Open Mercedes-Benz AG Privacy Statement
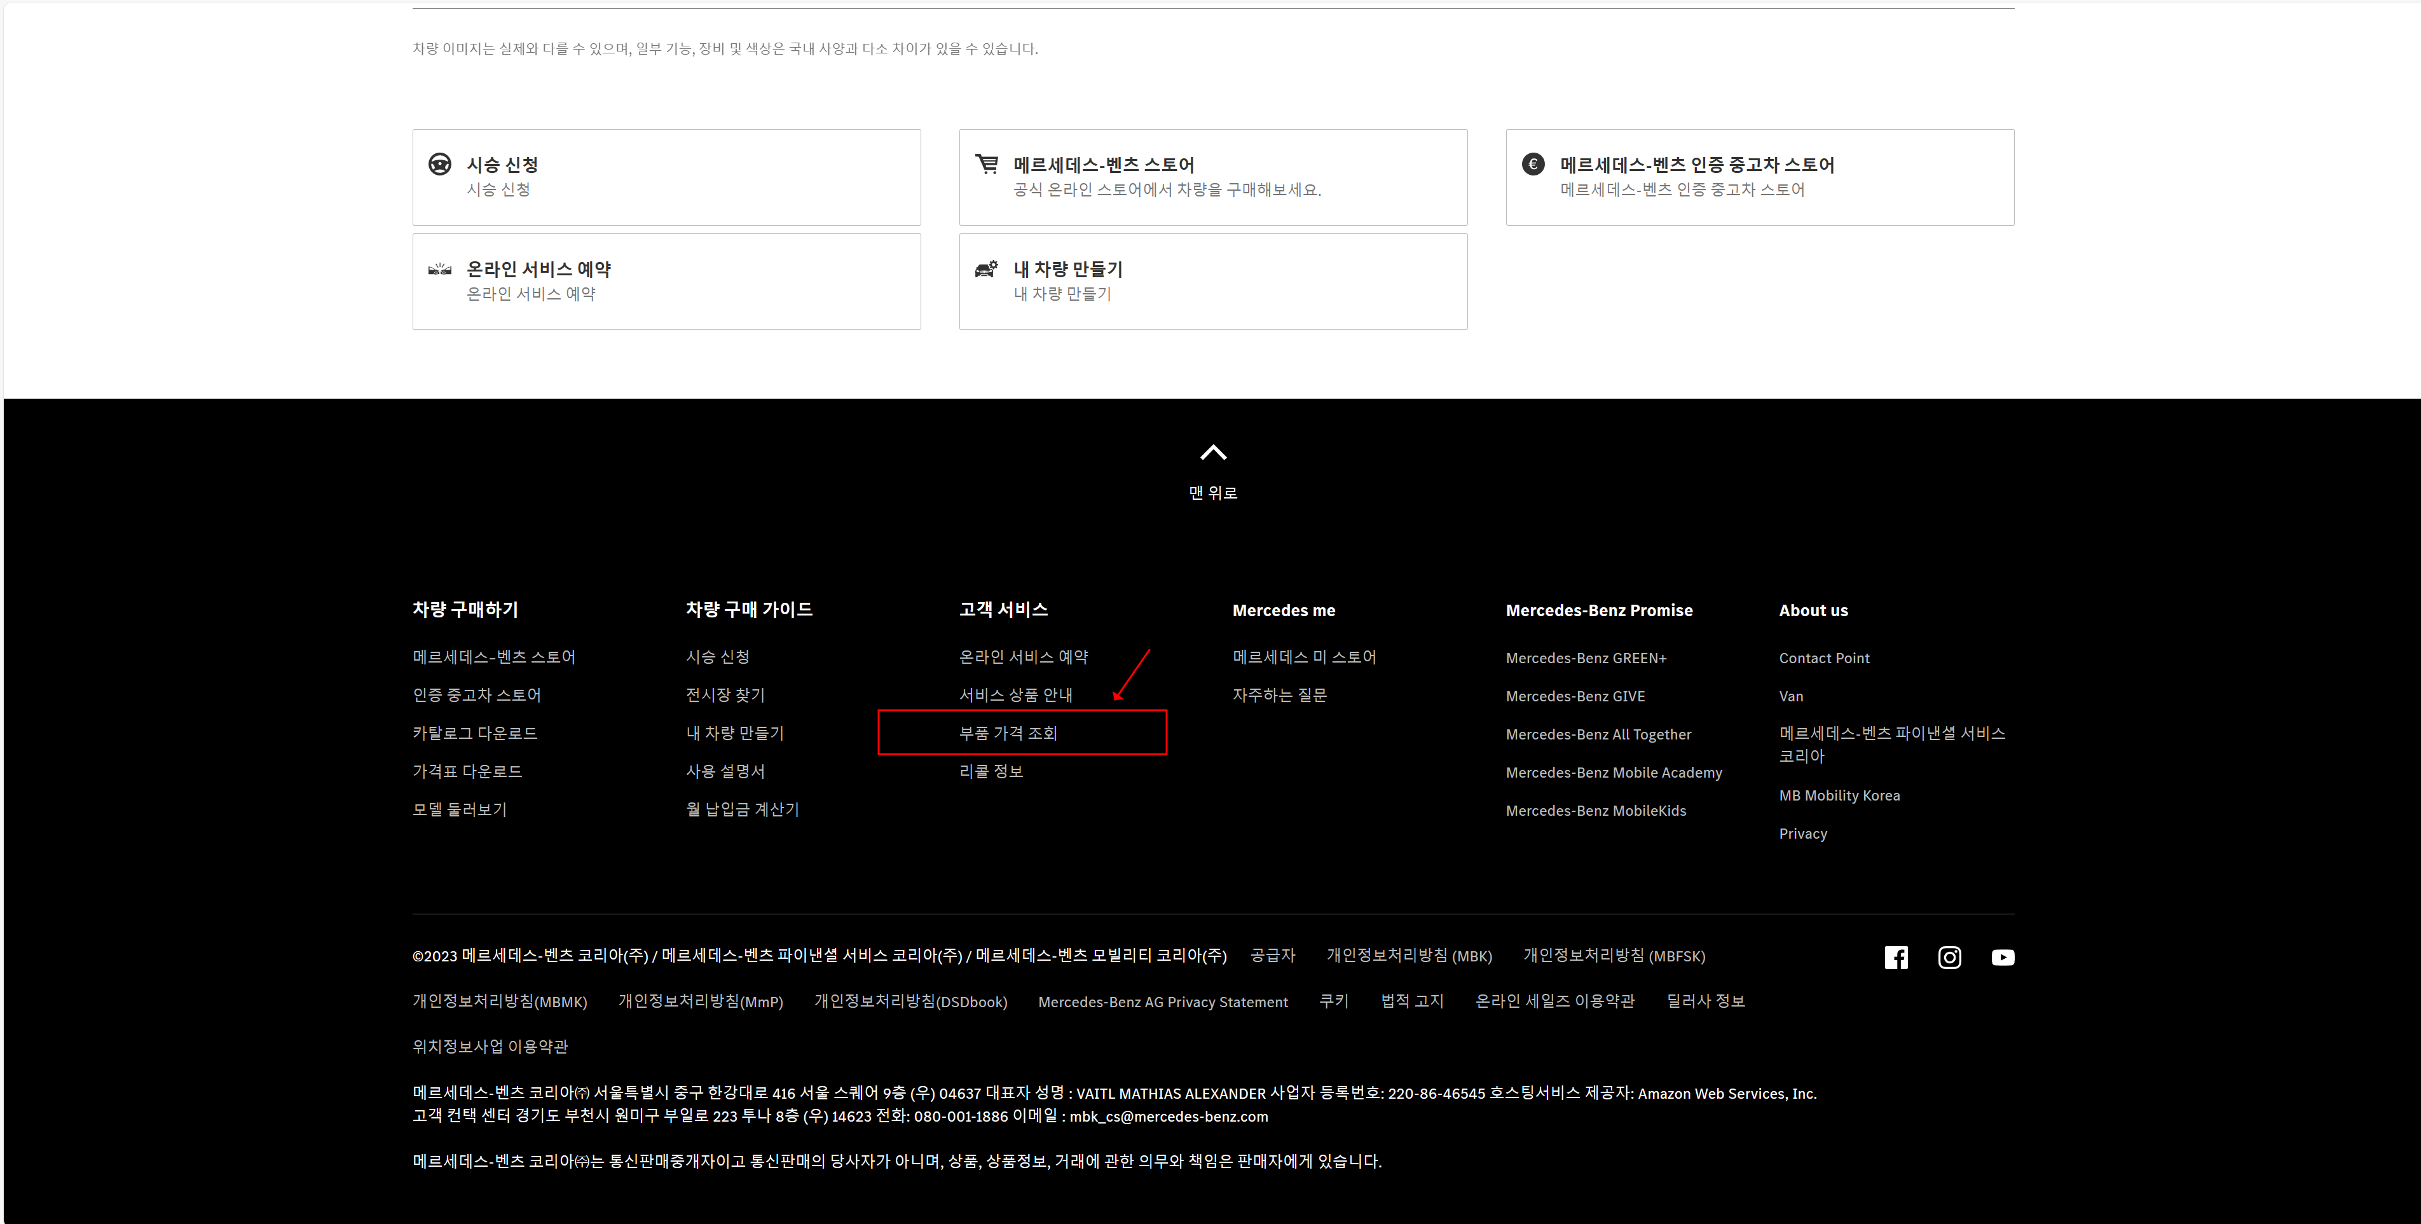Screen dimensions: 2421x1224 coord(1163,1002)
